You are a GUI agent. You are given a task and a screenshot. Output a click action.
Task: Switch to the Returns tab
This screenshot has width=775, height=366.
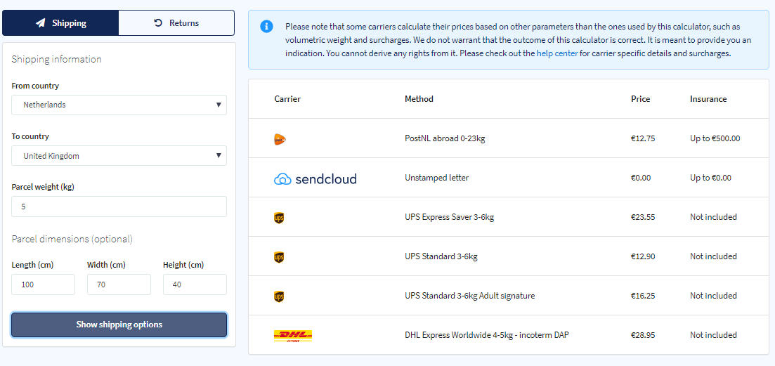pos(176,22)
